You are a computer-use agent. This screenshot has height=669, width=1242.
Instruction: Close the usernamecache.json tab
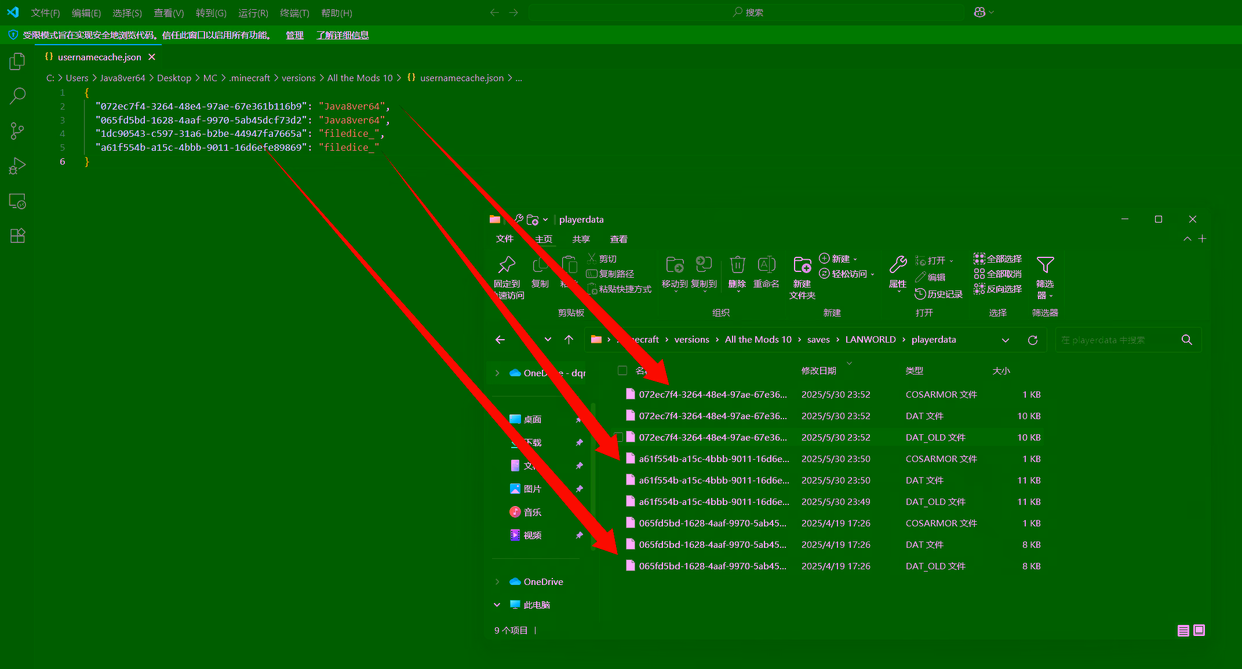tap(152, 57)
